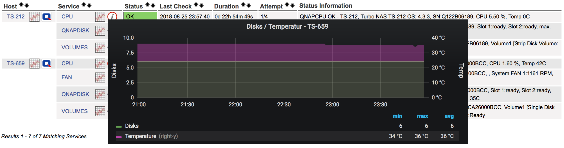Open performance graph for TS-212 CPU service
The width and height of the screenshot is (564, 148).
[x=100, y=17]
